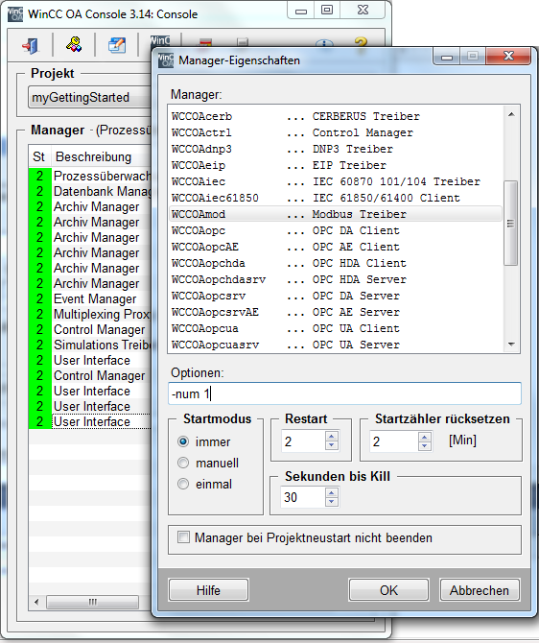Viewport: 539px width, 643px height.
Task: Click the manager list scroll up arrow
Action: click(511, 114)
